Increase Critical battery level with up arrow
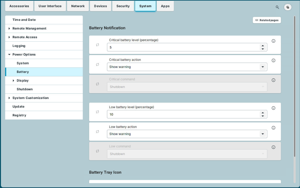 click(x=263, y=46)
